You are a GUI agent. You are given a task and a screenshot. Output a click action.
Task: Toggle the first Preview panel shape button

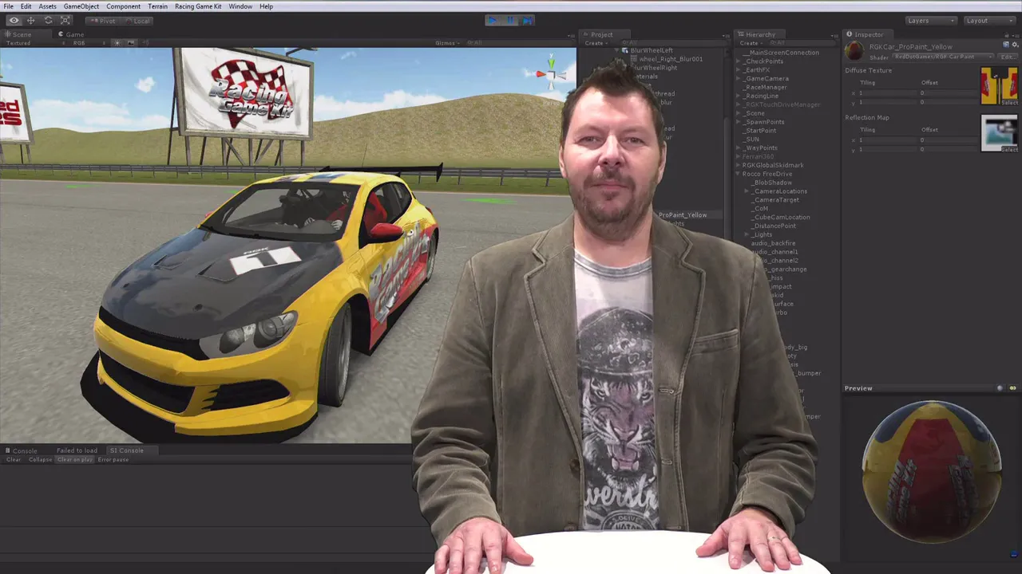point(1000,388)
